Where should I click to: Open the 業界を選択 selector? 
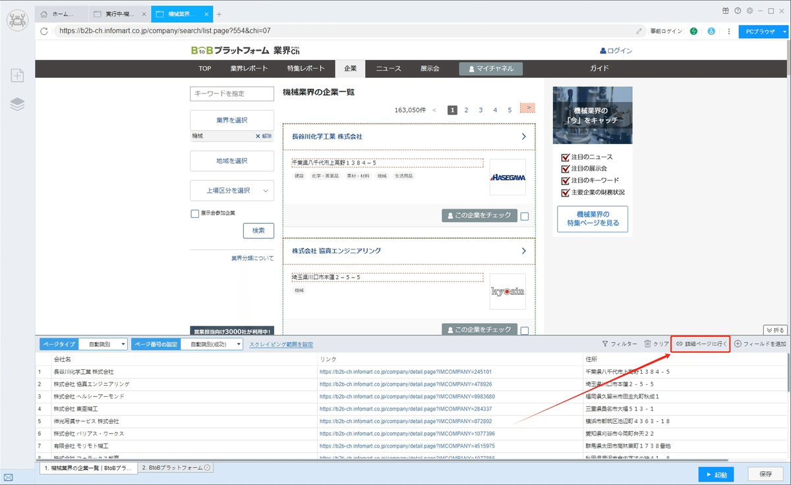[231, 120]
